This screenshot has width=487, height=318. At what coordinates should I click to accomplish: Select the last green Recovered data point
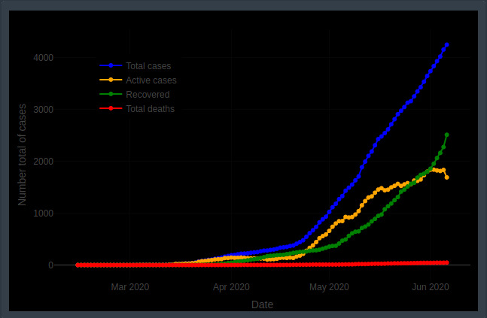point(446,135)
